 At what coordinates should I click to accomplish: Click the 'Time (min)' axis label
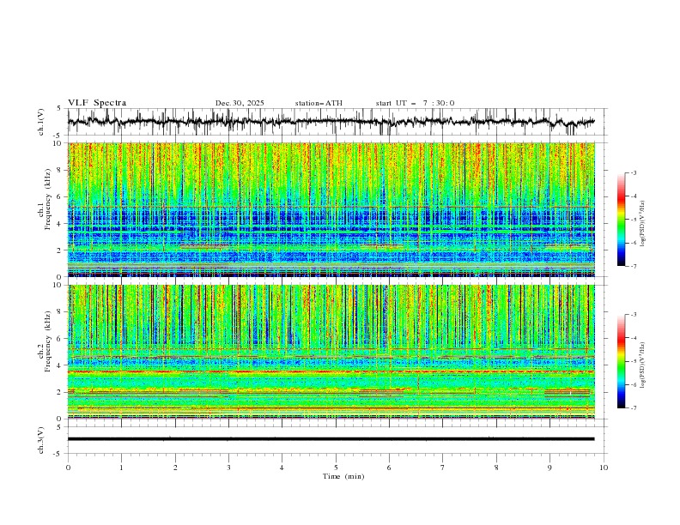pos(343,476)
